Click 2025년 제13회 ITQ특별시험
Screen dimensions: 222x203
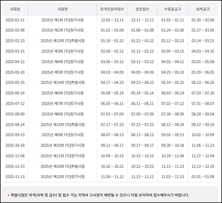click(x=62, y=41)
